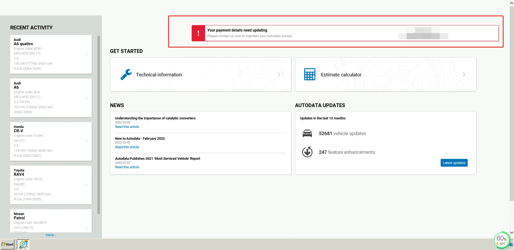The image size is (514, 250).
Task: Open the Toyota RAV4 entry chevron
Action: (86, 185)
